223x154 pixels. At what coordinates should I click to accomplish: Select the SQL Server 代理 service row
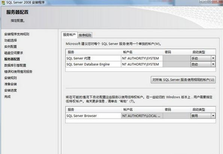[x=140, y=58]
